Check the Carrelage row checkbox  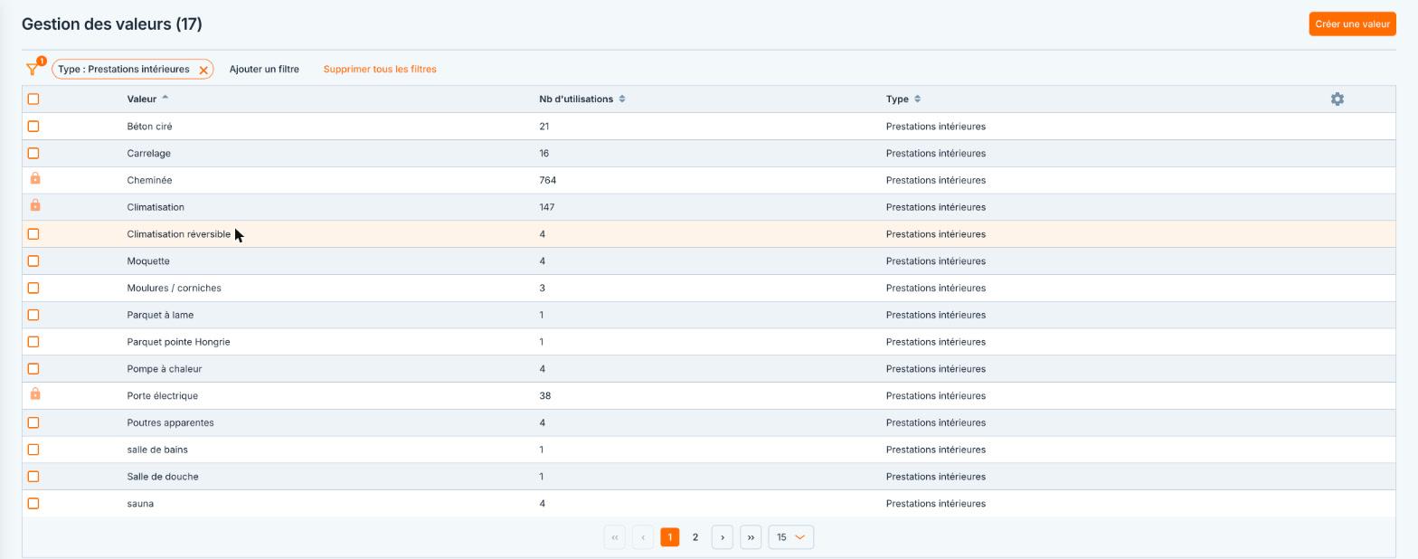pos(33,153)
